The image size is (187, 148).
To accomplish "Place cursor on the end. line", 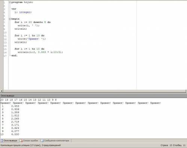I will (15, 56).
